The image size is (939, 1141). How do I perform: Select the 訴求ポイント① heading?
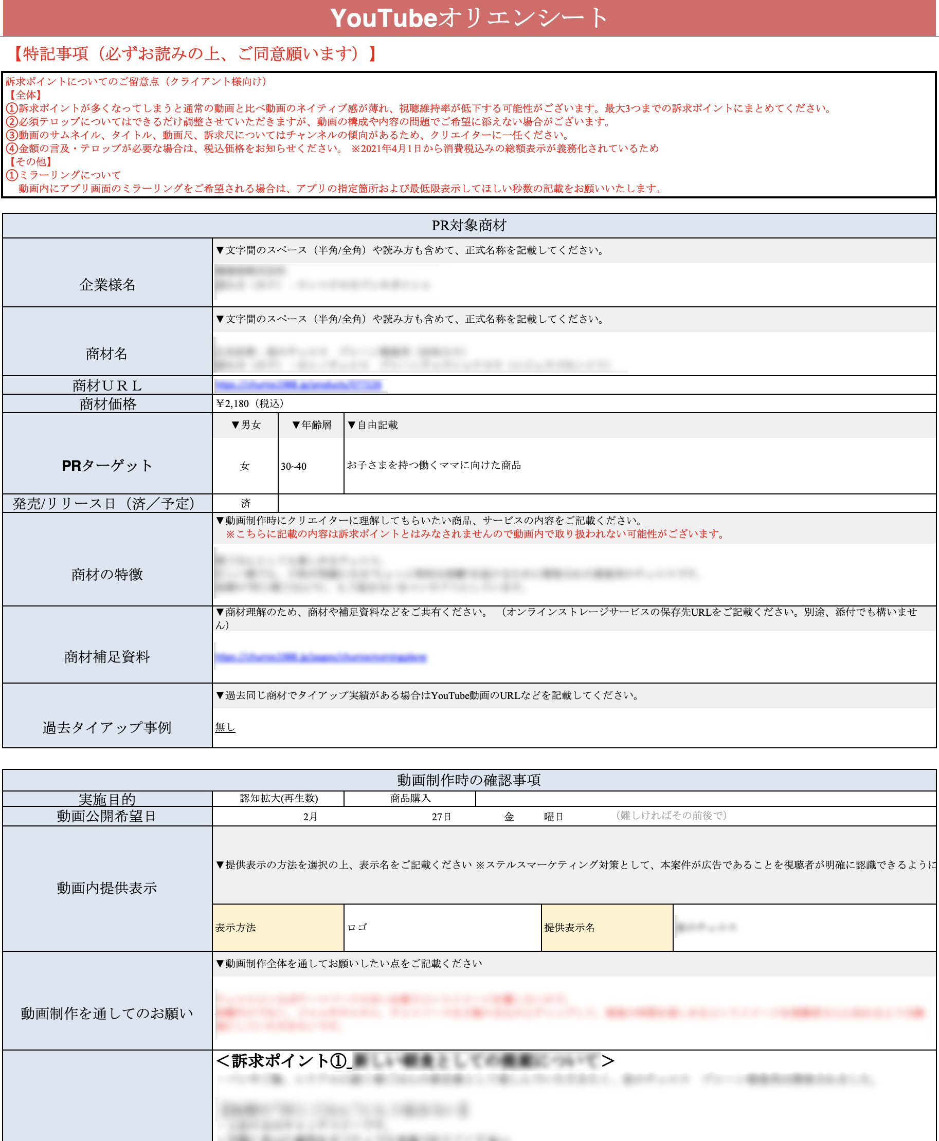[414, 1061]
